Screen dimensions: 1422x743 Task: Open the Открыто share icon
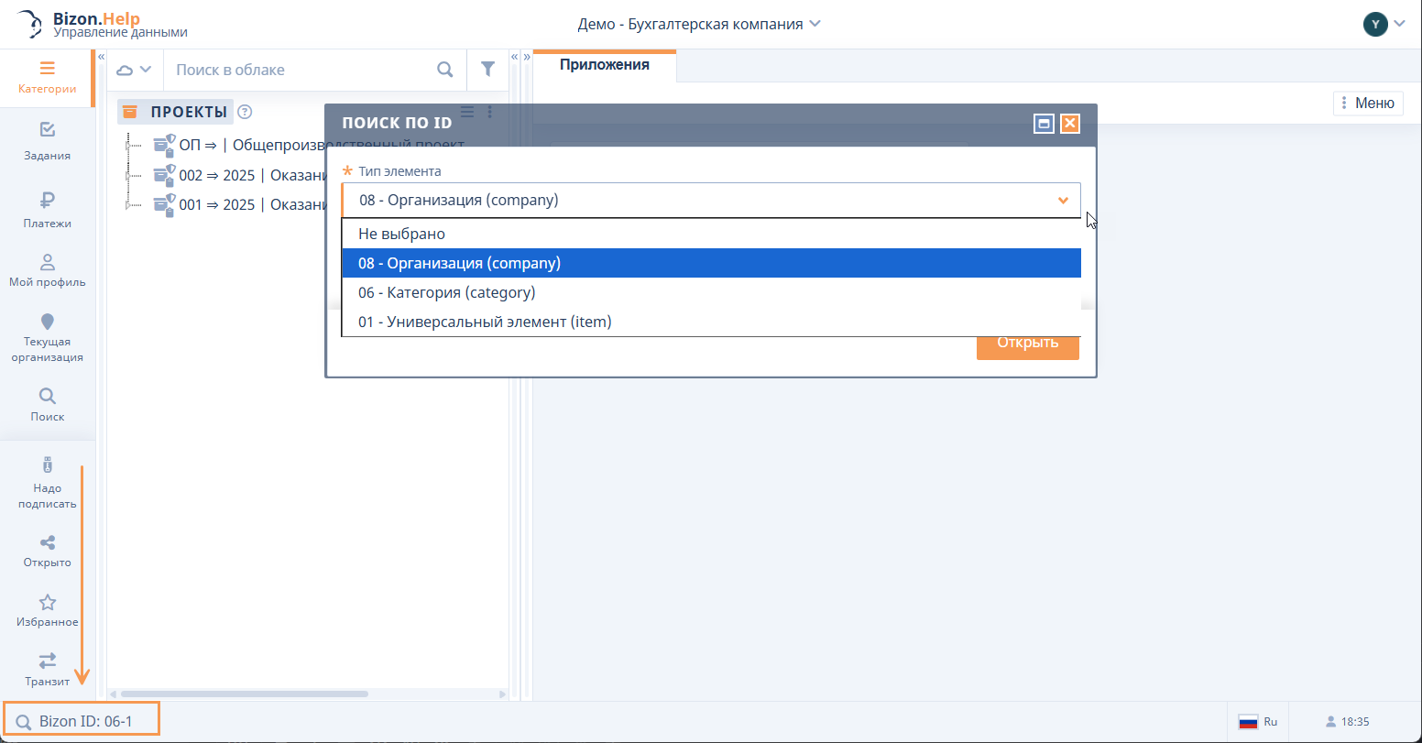[x=48, y=552]
